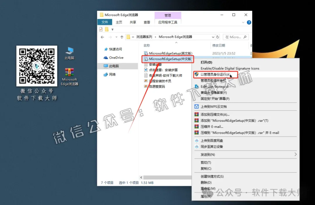Click the WPS icon next to 上传到WPS云文档
This screenshot has width=315, height=205.
point(196,106)
